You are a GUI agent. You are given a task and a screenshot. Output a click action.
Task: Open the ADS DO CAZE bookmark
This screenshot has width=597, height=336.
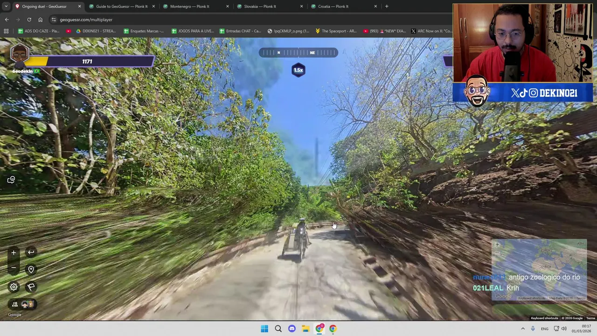point(38,31)
